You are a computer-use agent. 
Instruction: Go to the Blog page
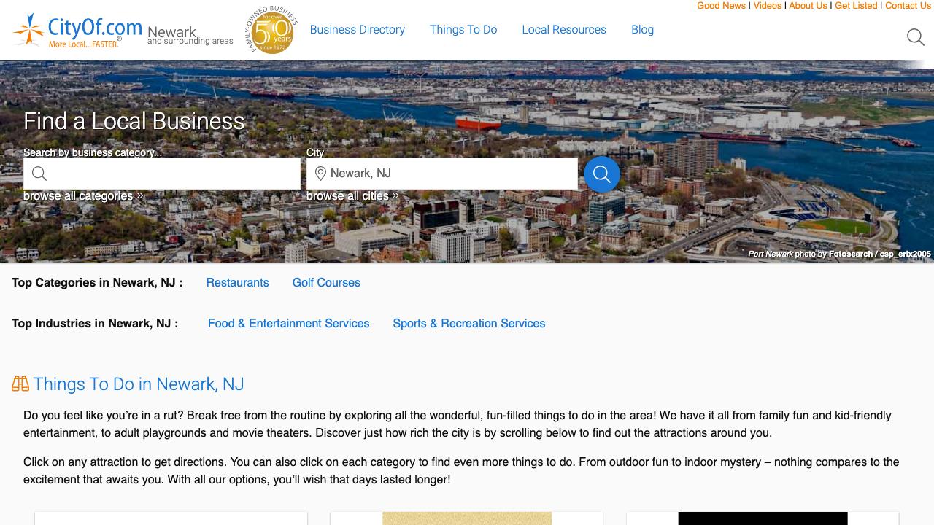(x=642, y=30)
